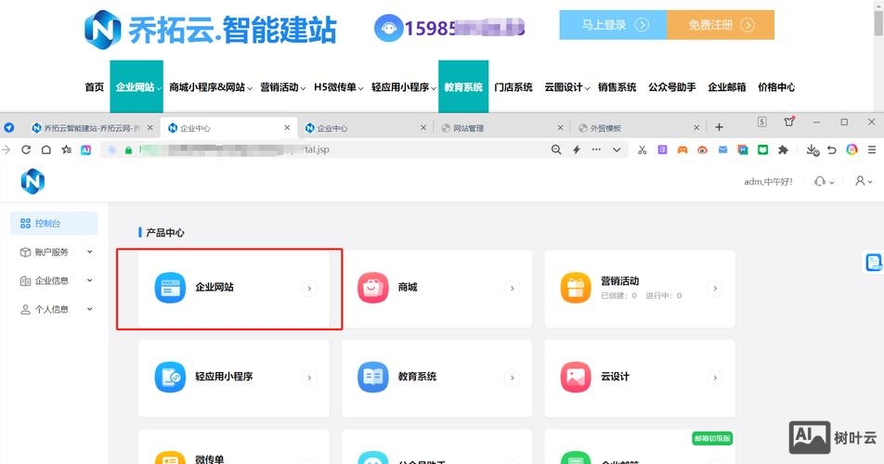Click the reload page icon in browser
Viewport: 884px width, 464px height.
26,149
